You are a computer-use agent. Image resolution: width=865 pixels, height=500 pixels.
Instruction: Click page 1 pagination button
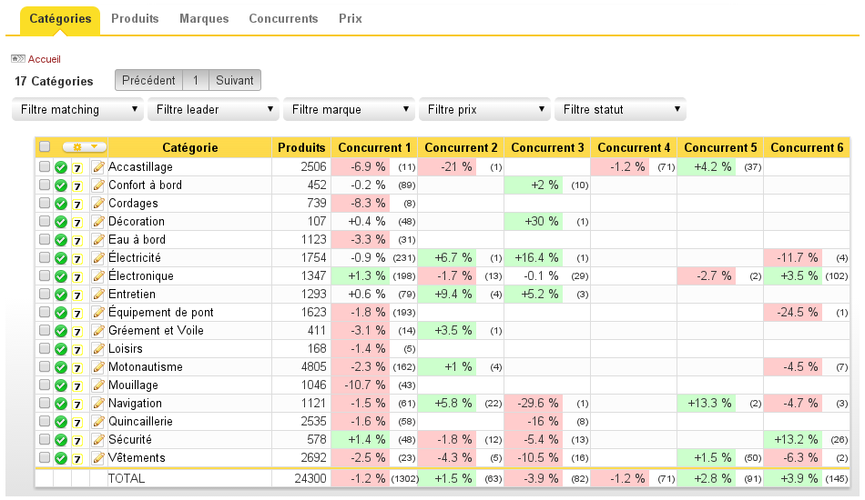tap(195, 80)
